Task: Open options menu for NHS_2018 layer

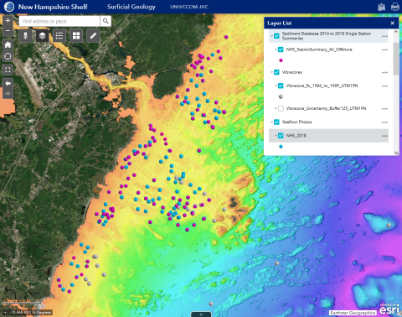Action: 384,136
